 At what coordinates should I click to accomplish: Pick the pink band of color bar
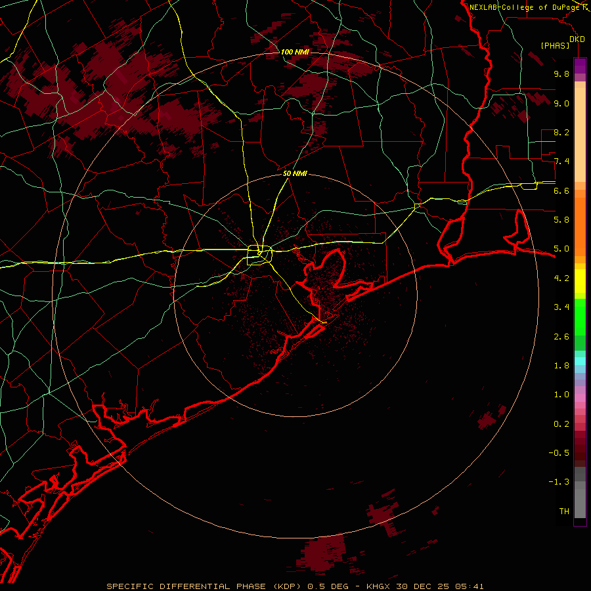pos(580,398)
